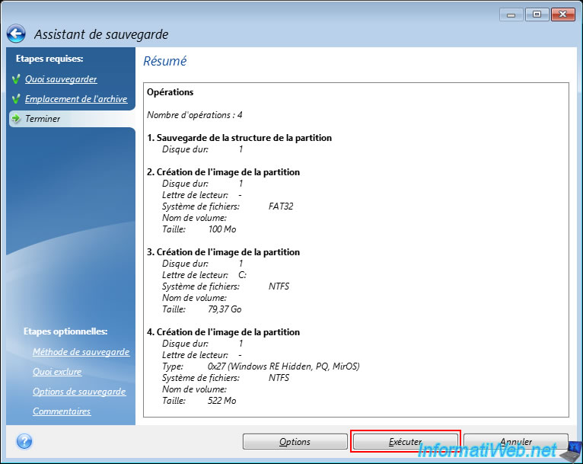Close the window with the red X
The height and width of the screenshot is (464, 583).
click(562, 14)
